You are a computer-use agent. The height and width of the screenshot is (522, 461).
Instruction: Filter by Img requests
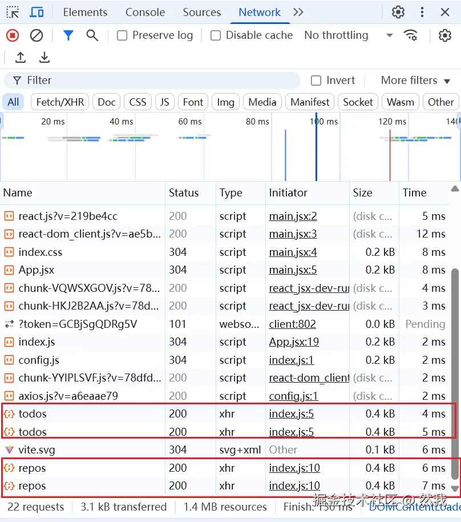(225, 102)
